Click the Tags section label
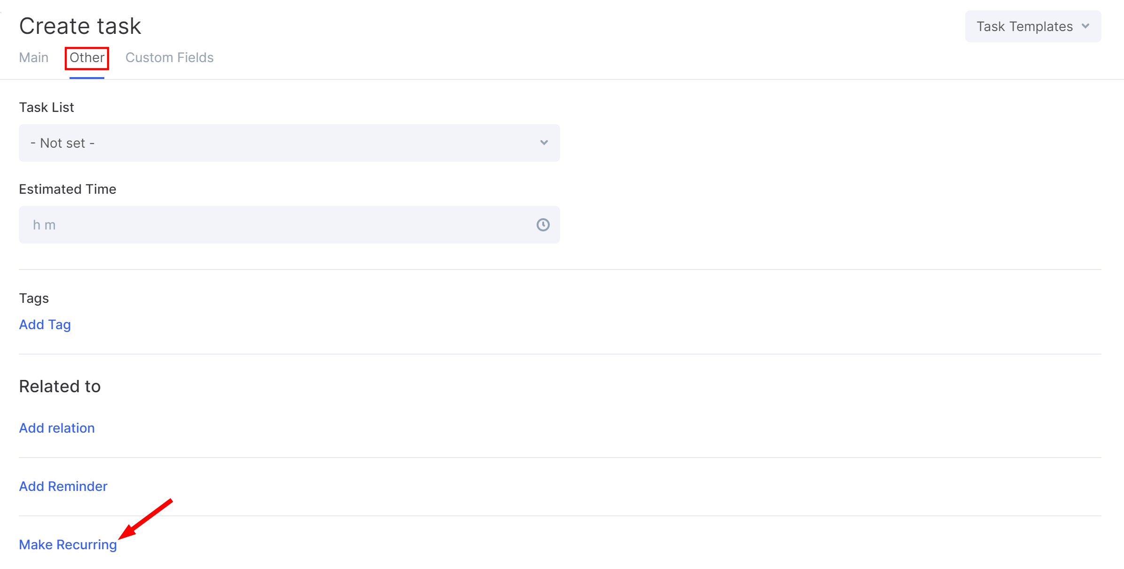 click(34, 298)
